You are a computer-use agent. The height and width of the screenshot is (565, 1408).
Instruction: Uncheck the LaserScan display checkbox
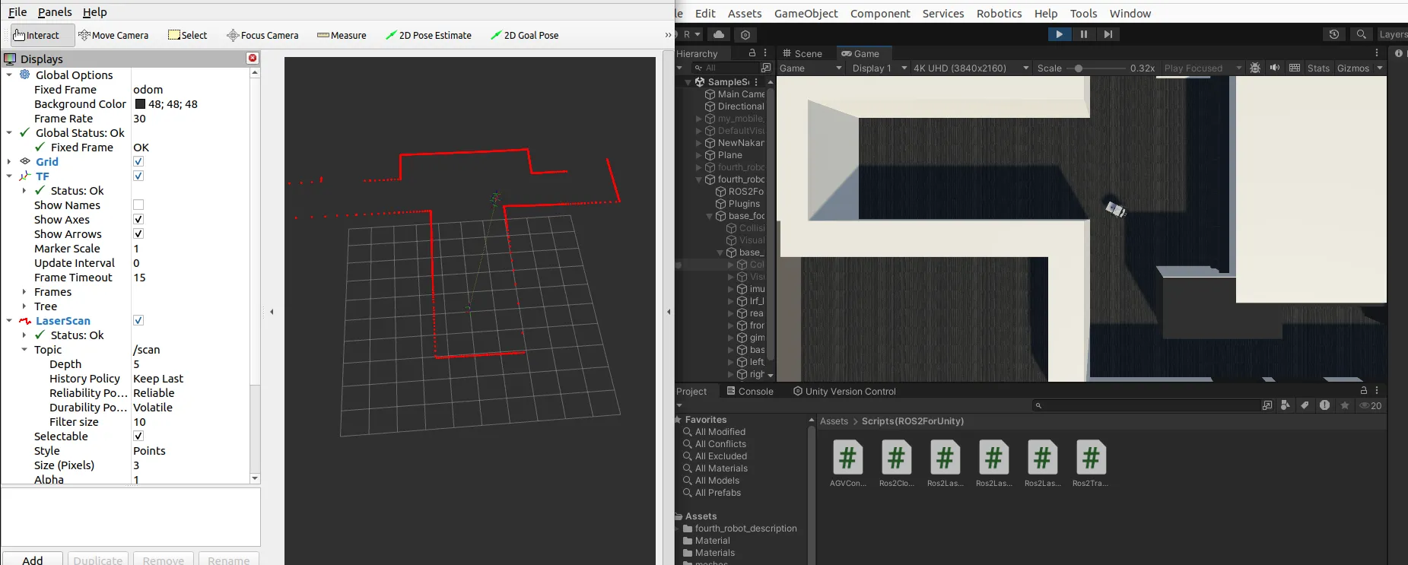coord(138,320)
